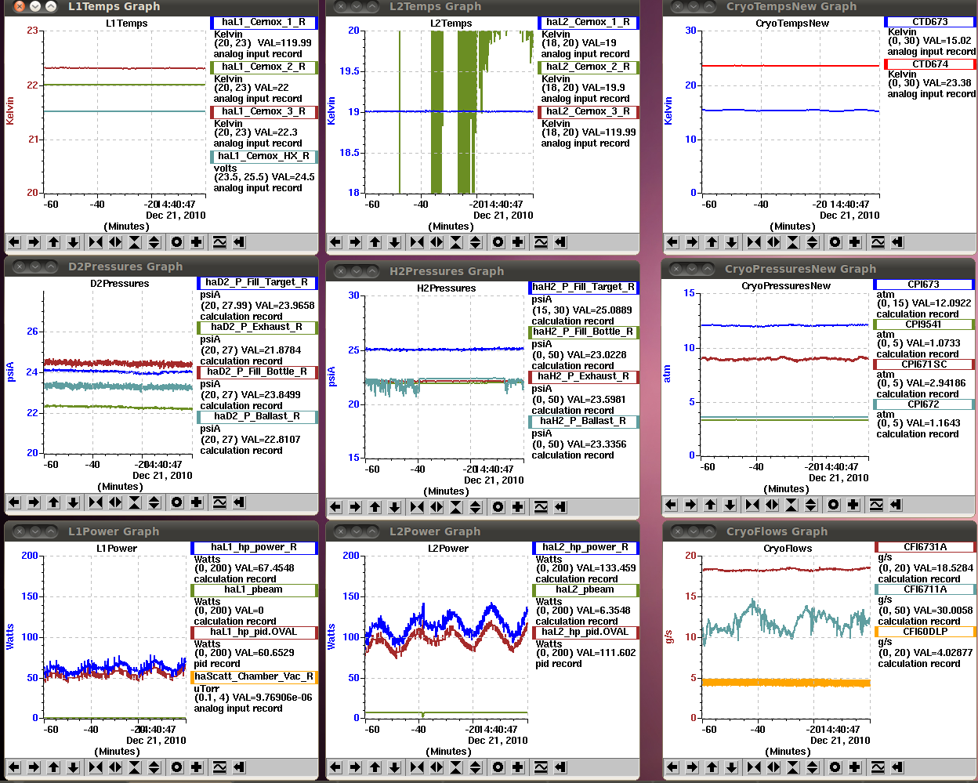Pan down in L1Temps Graph toolbar
Image resolution: width=978 pixels, height=783 pixels.
(73, 242)
